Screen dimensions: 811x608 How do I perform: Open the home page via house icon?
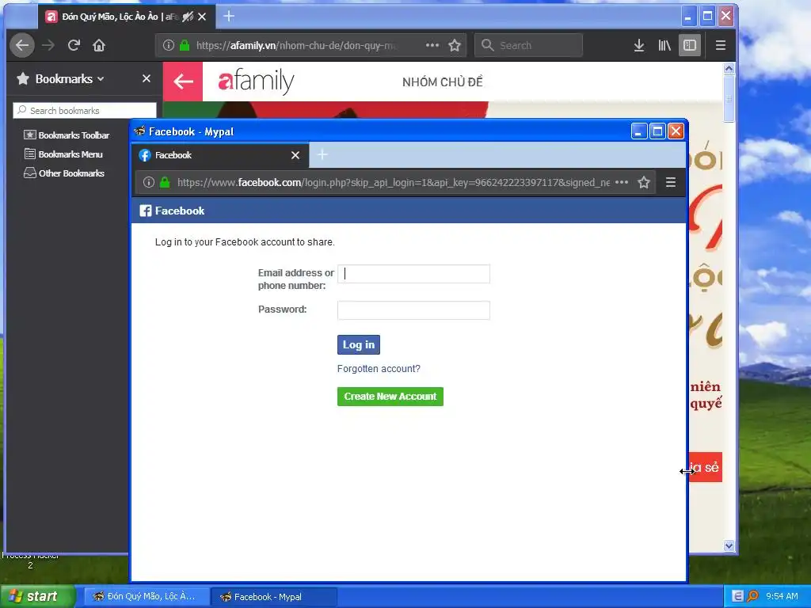point(99,45)
